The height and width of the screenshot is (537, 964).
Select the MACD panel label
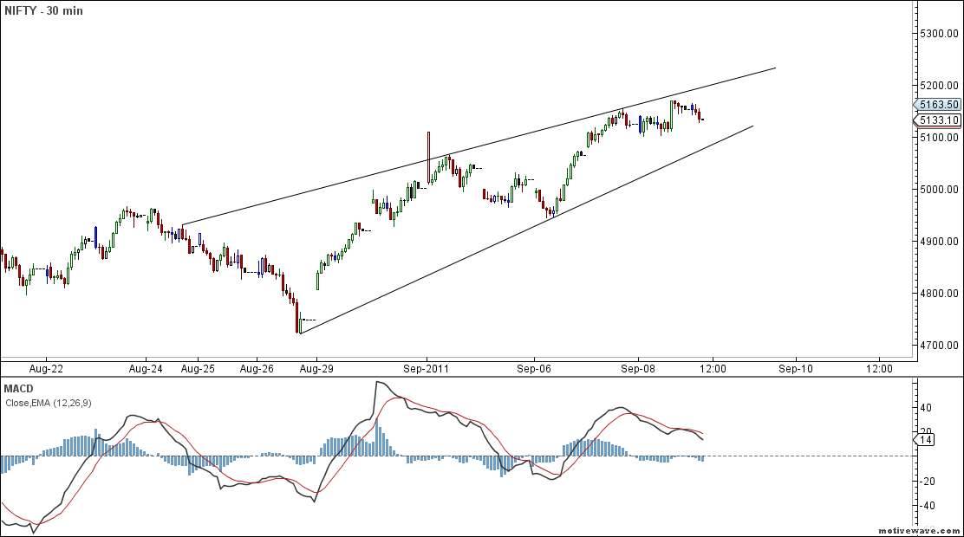click(19, 389)
